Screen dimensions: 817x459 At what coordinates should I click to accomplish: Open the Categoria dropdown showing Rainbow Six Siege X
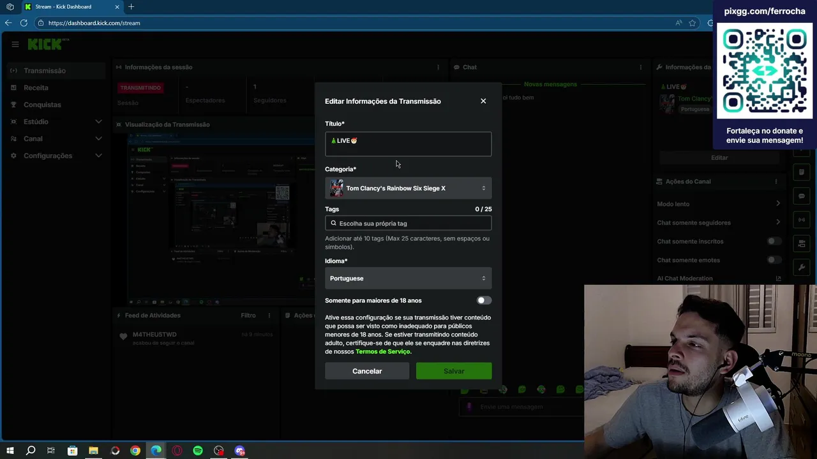tap(408, 188)
